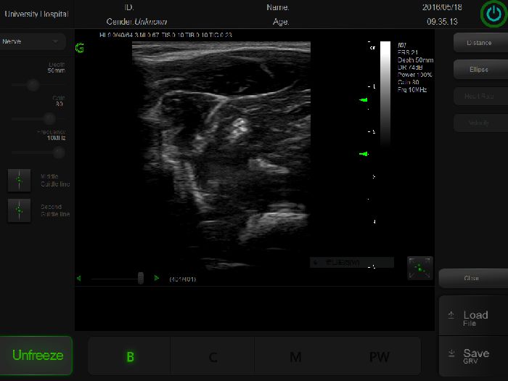Select the PW mode tab
508x381 pixels.
(x=379, y=356)
